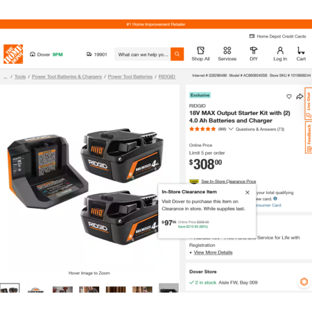Viewport: 312px width, 312px height.
Task: Open the Shop All icon
Action: tap(200, 54)
